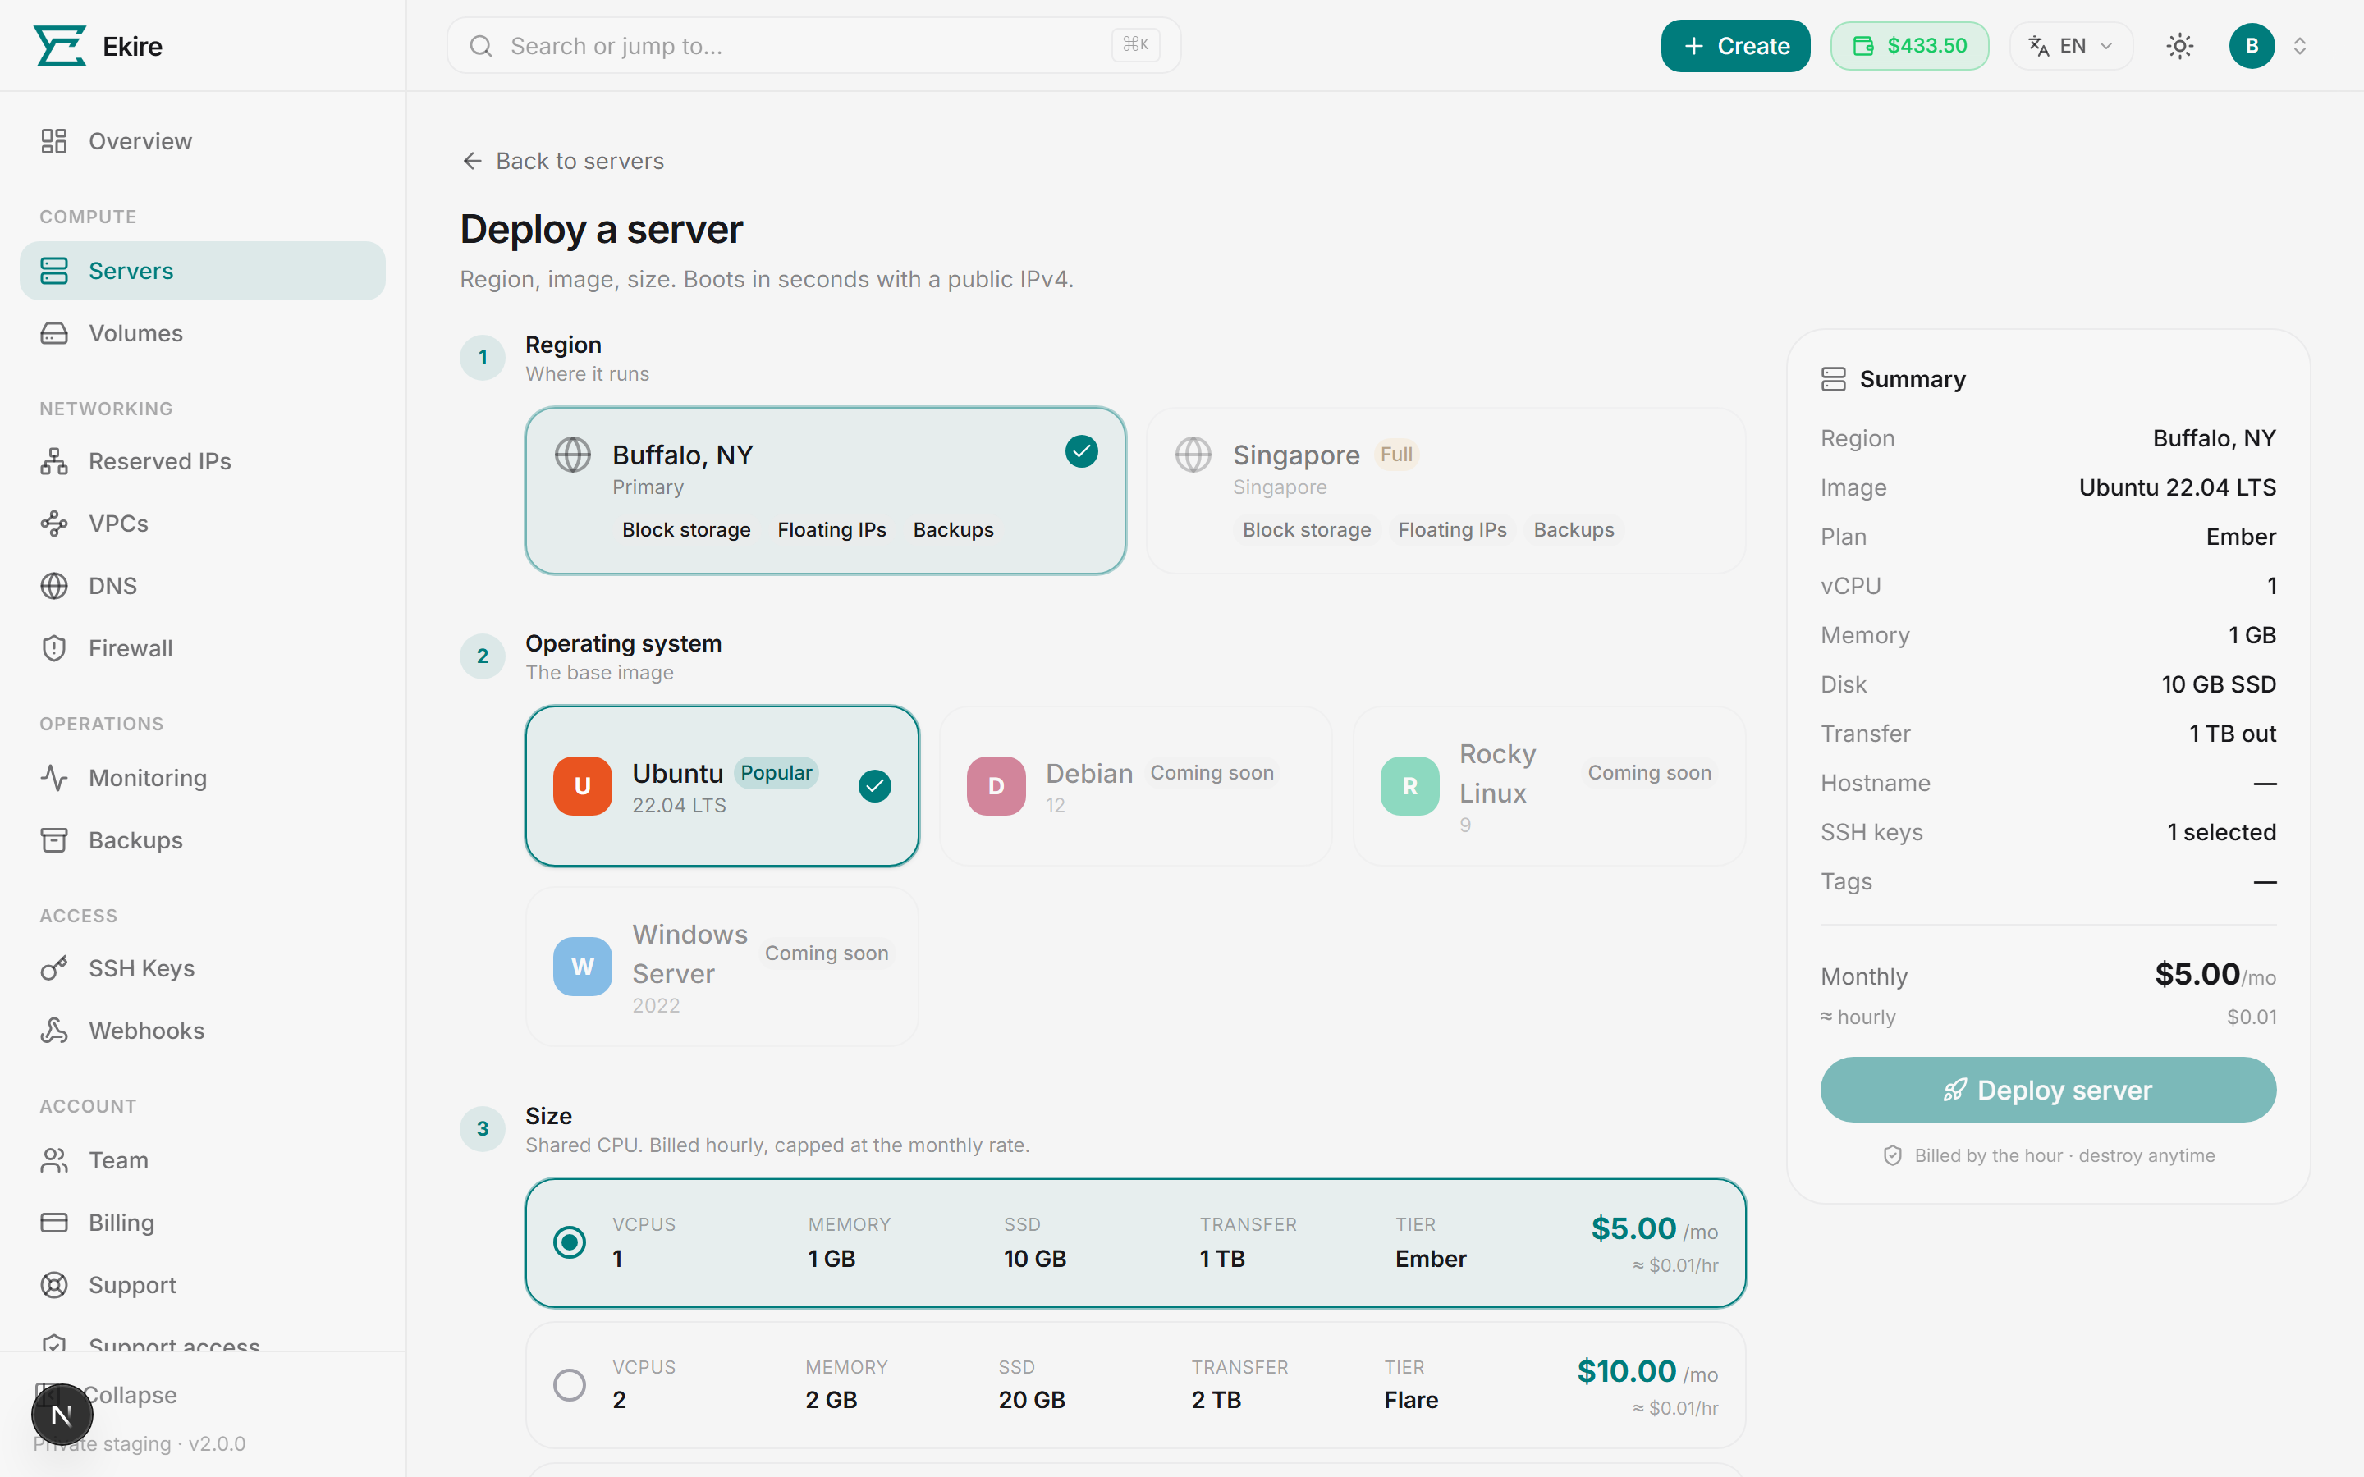Image resolution: width=2364 pixels, height=1477 pixels.
Task: Navigate to VPCs section
Action: [x=202, y=524]
